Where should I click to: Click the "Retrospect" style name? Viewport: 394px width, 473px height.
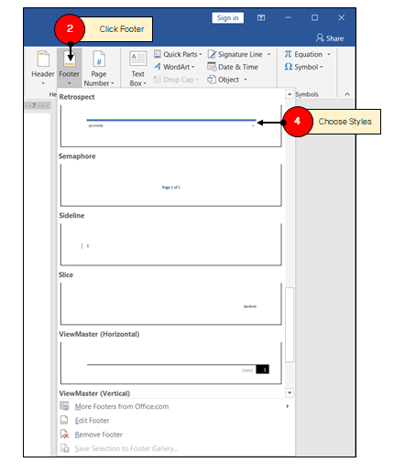(x=77, y=97)
